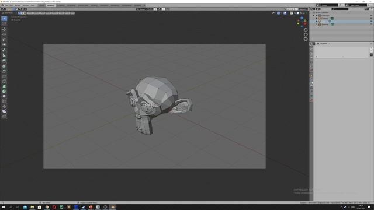Select the Add Cube tool
Screen dimensions: 374x210
click(4, 61)
